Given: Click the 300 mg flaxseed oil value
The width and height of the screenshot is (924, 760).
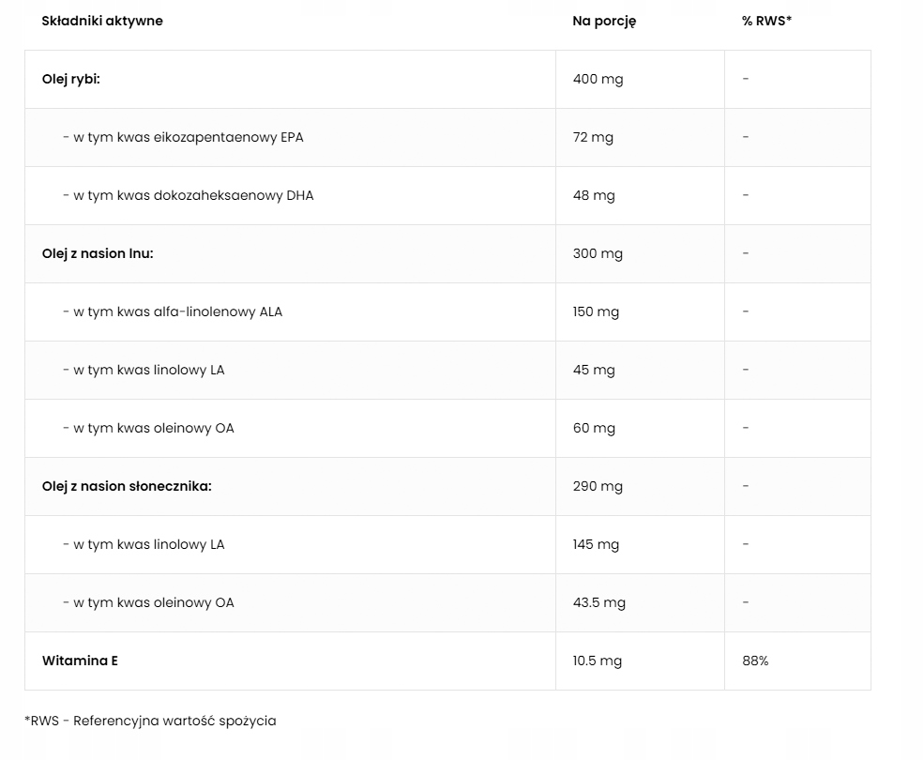Looking at the screenshot, I should 598,253.
